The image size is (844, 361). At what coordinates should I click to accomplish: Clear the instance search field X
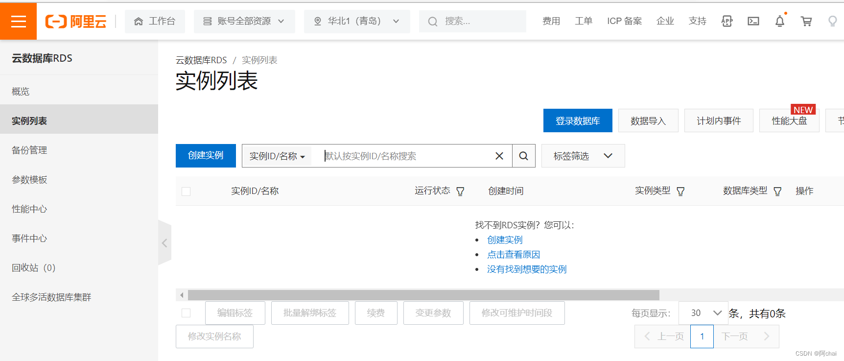(x=499, y=156)
